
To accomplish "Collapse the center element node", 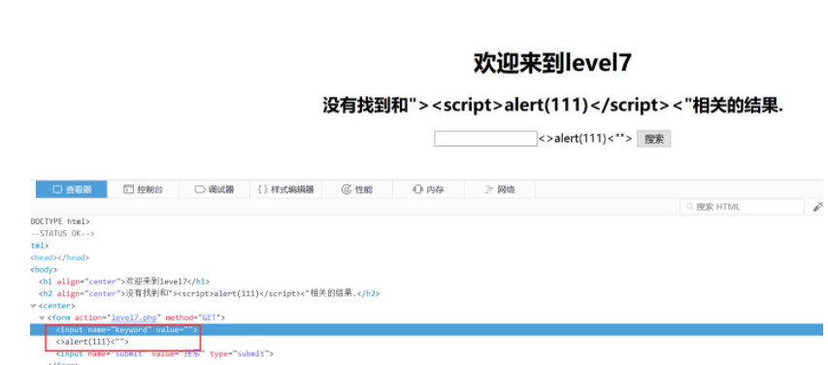I will click(33, 306).
